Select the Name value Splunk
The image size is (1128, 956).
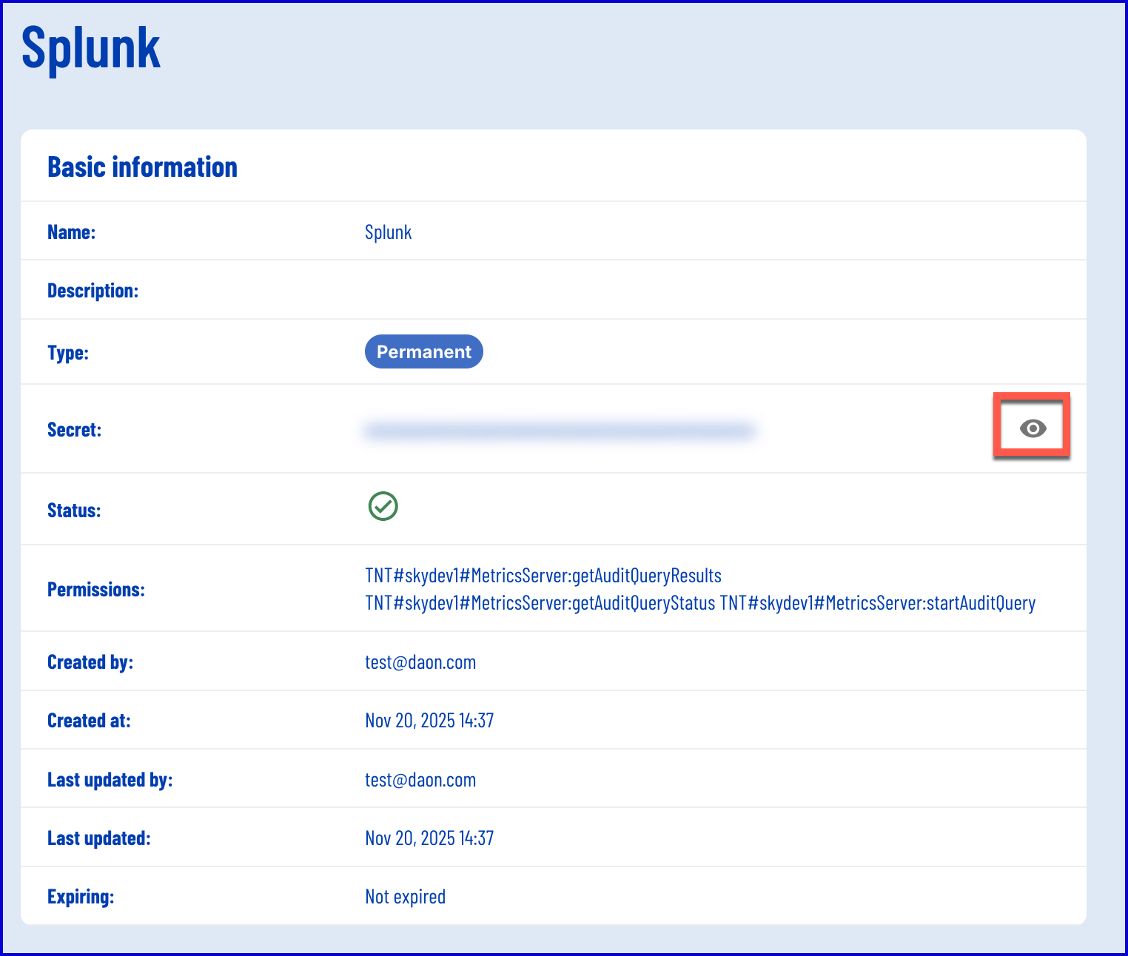(x=388, y=232)
